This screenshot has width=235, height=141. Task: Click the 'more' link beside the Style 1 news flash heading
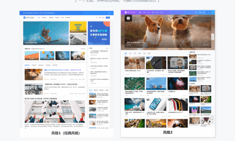click(x=107, y=48)
